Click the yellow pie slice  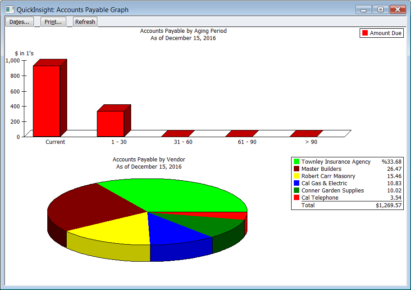(x=117, y=232)
